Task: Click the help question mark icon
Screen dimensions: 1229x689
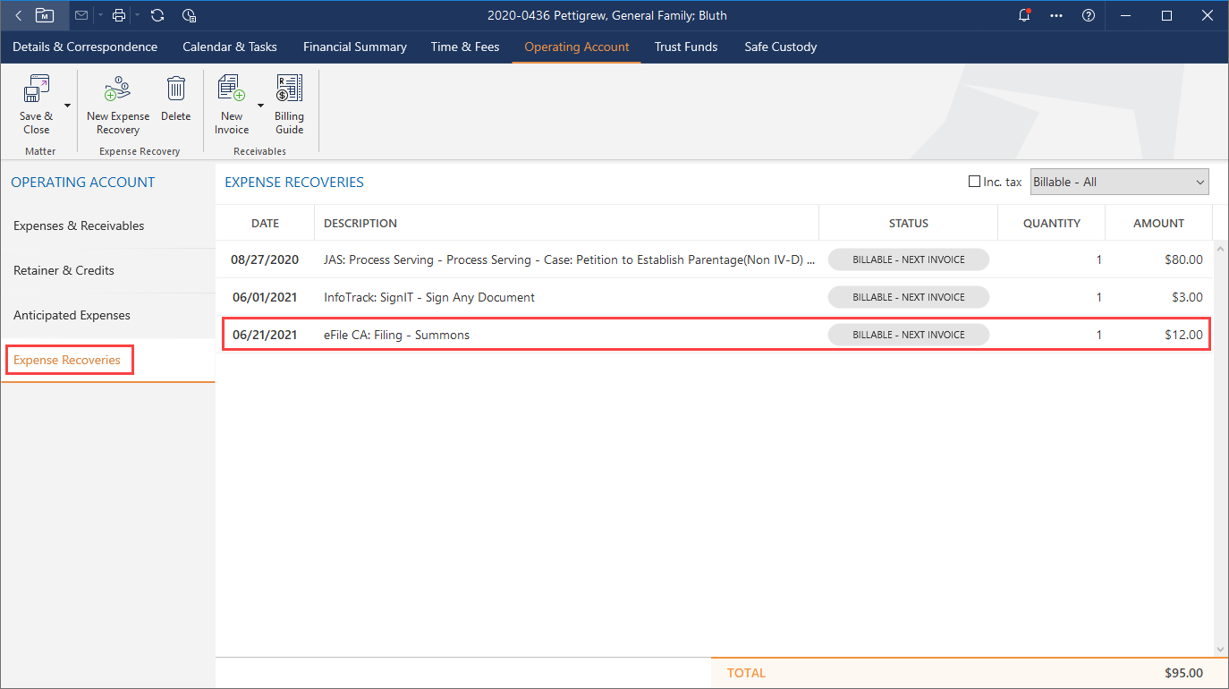Action: click(x=1089, y=14)
